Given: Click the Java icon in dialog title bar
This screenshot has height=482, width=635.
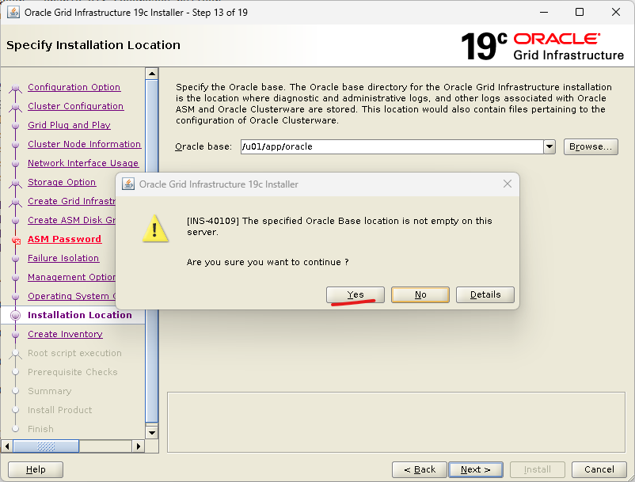Looking at the screenshot, I should point(128,184).
